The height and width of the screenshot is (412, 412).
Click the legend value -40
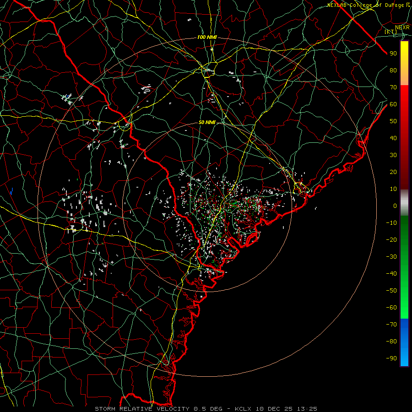391,274
